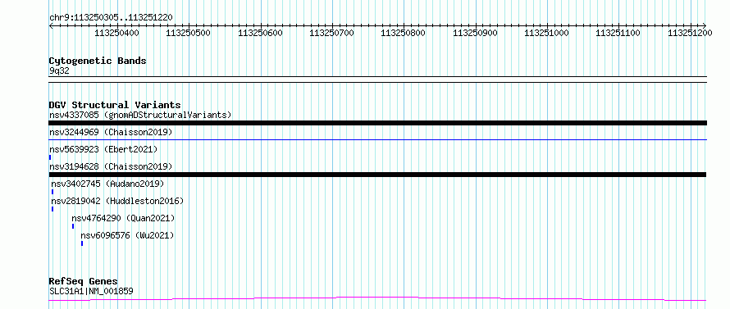The width and height of the screenshot is (730, 309).
Task: Click ruler position 113251200
Action: pos(690,33)
